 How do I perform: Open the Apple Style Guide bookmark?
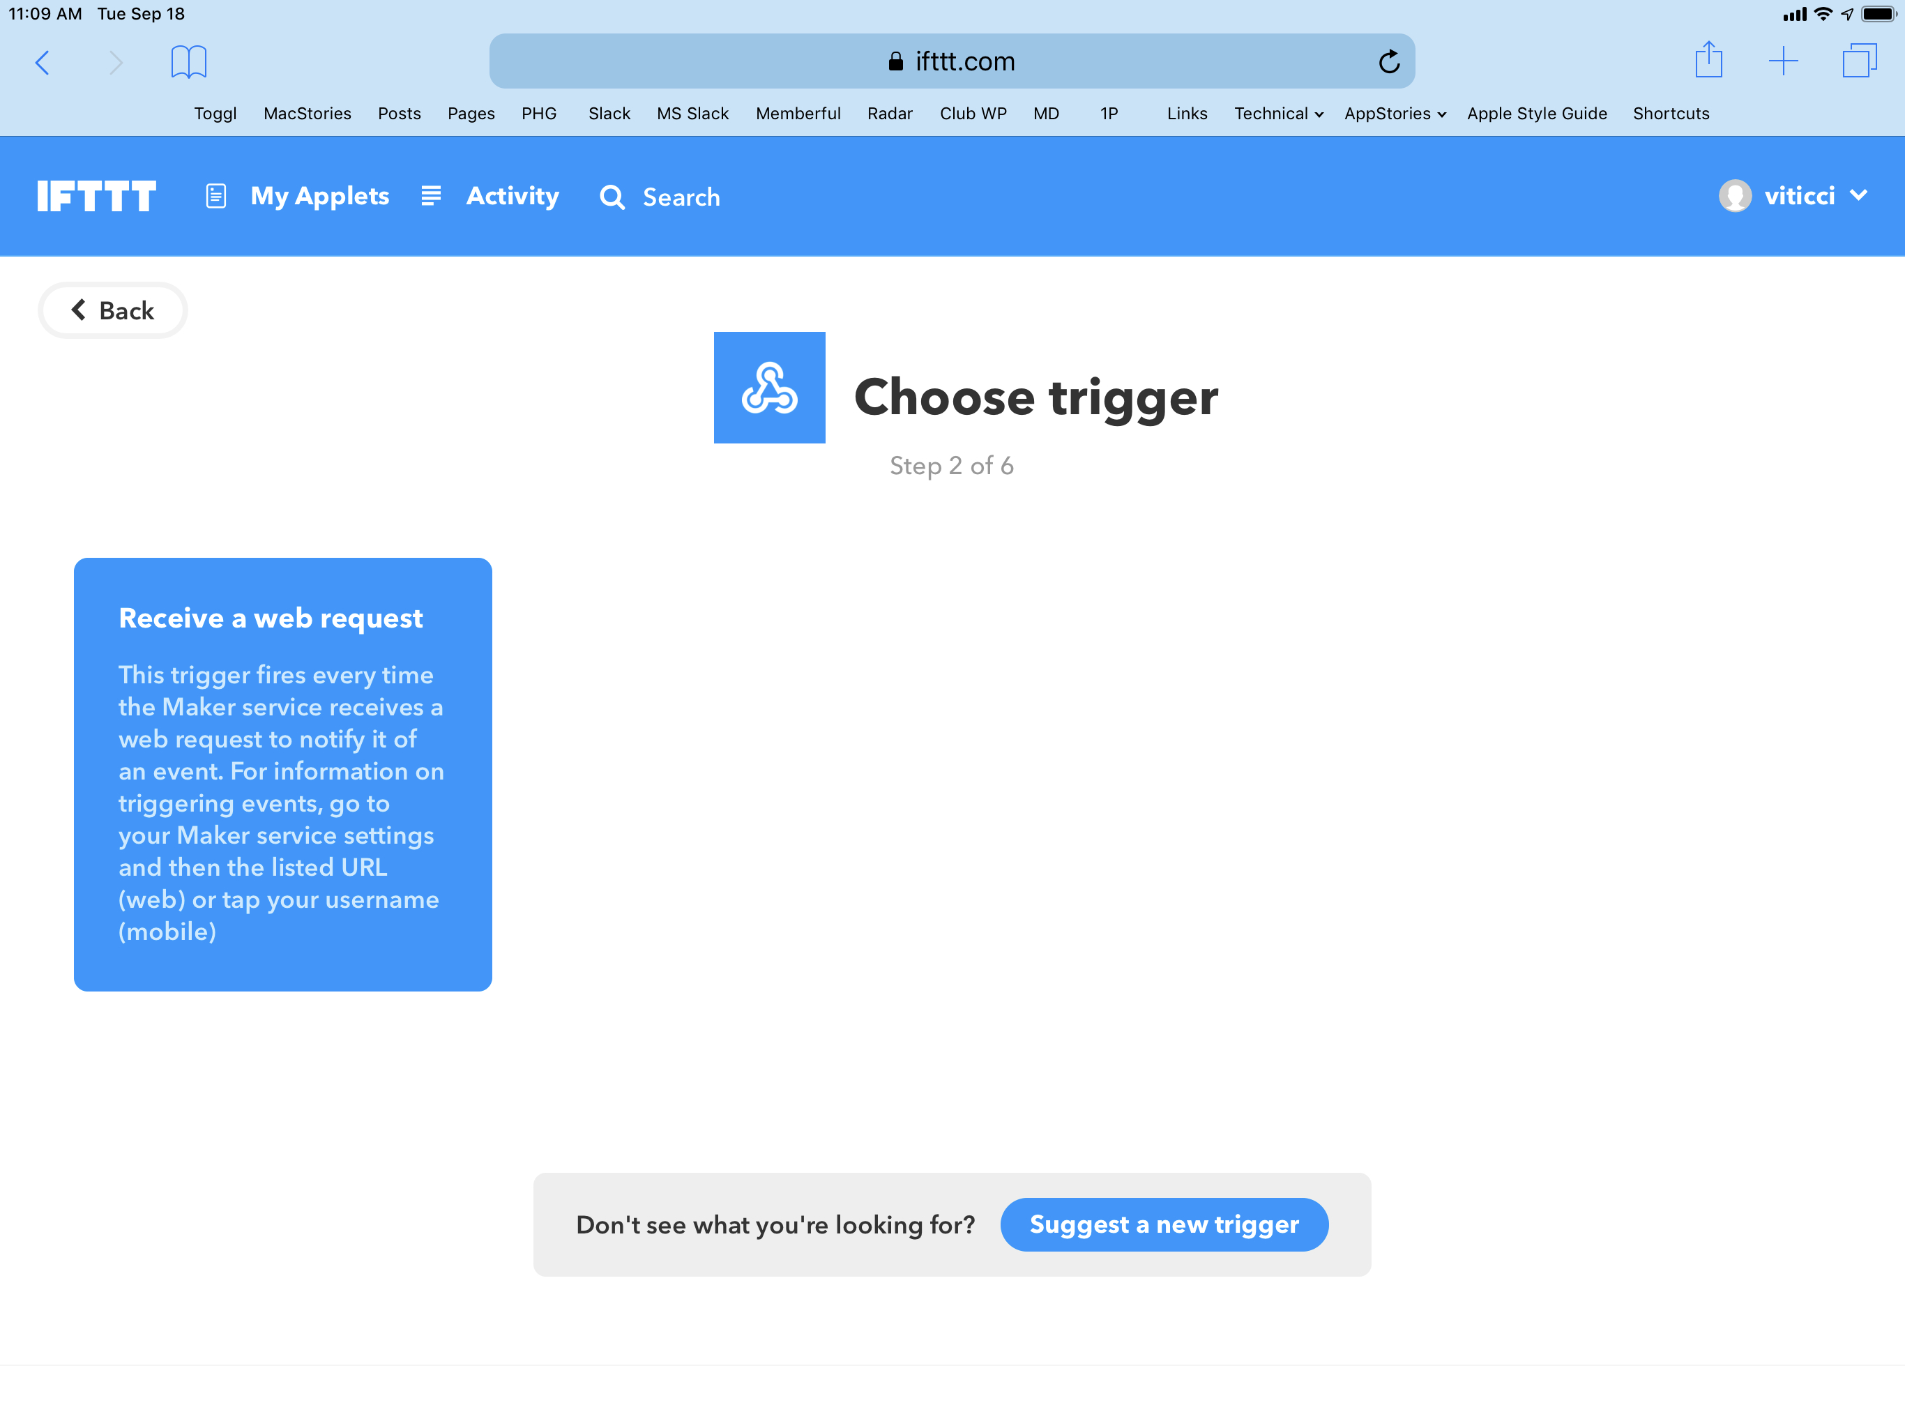(x=1538, y=114)
